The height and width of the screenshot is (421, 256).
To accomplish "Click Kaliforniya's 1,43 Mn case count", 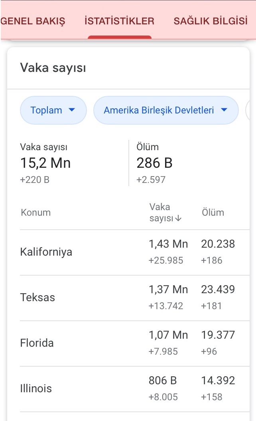I will [x=168, y=244].
